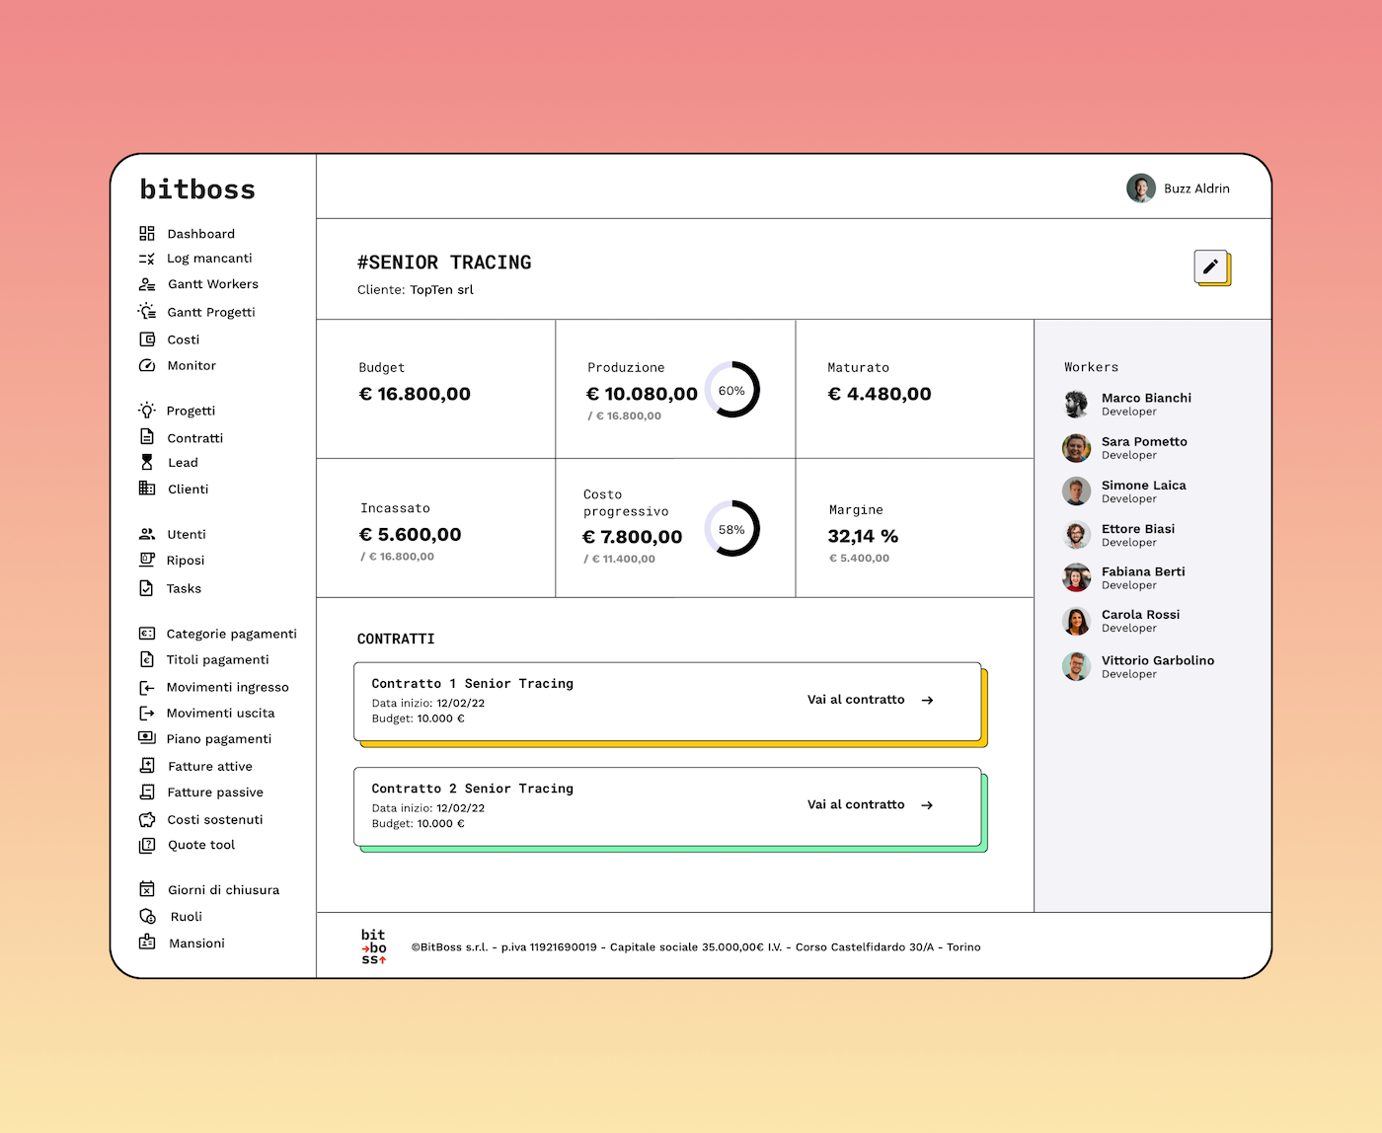
Task: Click the pencil edit icon button
Action: (x=1210, y=266)
